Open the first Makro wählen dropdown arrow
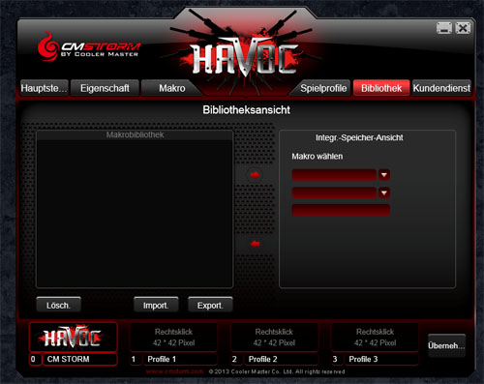The width and height of the screenshot is (484, 384). click(x=384, y=175)
